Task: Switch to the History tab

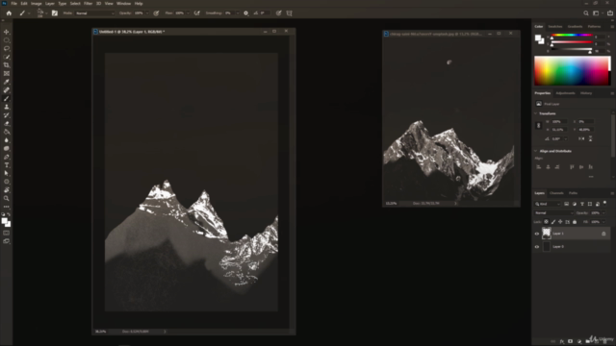Action: coord(586,93)
